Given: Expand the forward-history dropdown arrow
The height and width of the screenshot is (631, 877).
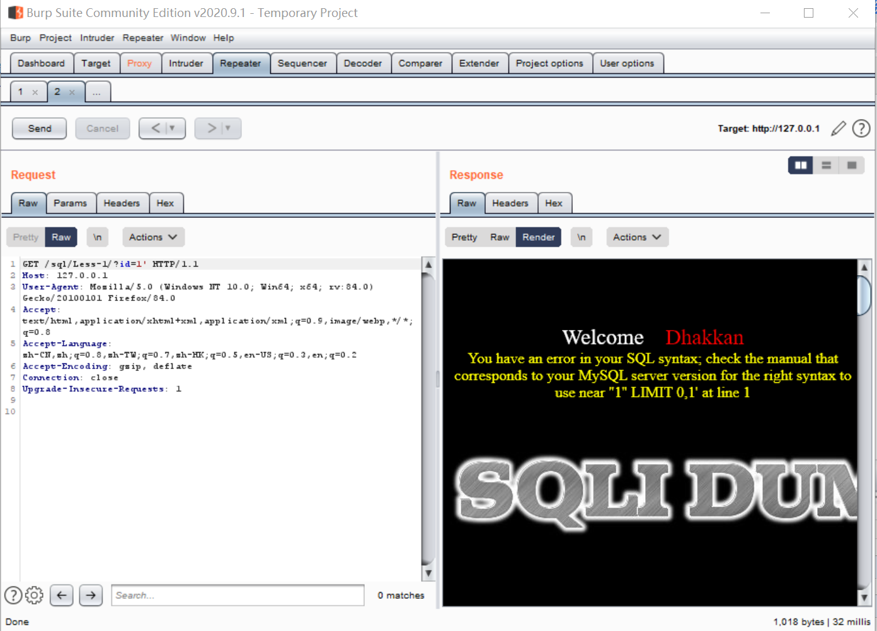Looking at the screenshot, I should point(228,128).
